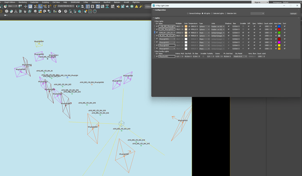The width and height of the screenshot is (302, 176).
Task: Open Edit Named Selection Sets icon
Action: coord(55,7)
